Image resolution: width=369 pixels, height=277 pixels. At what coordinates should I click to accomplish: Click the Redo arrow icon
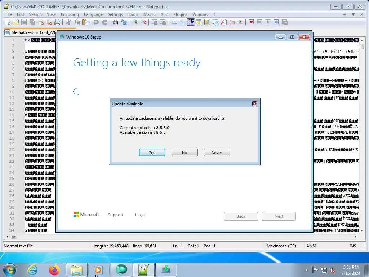(104, 22)
